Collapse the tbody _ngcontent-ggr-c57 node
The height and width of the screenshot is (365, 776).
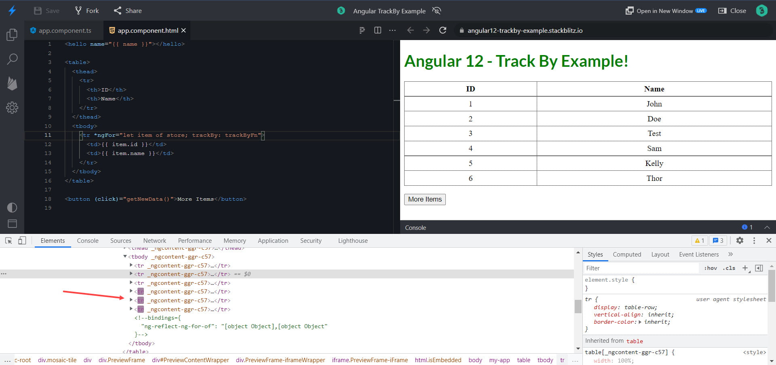[x=124, y=256]
